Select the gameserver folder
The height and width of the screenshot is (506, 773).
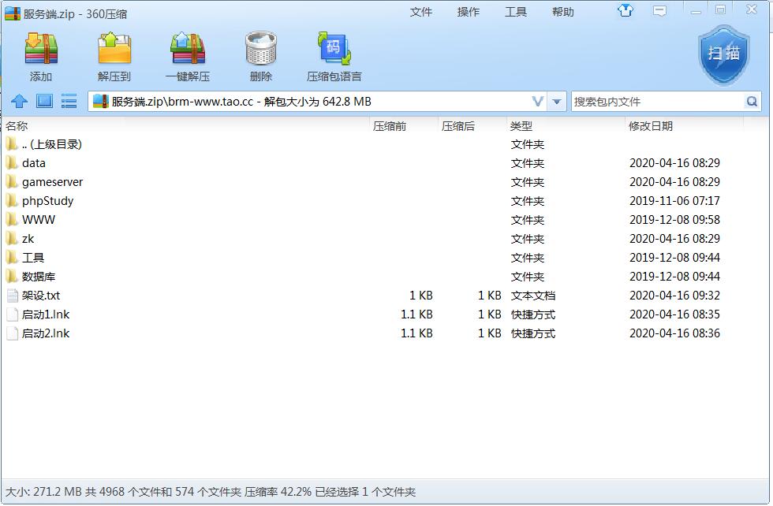tap(52, 182)
